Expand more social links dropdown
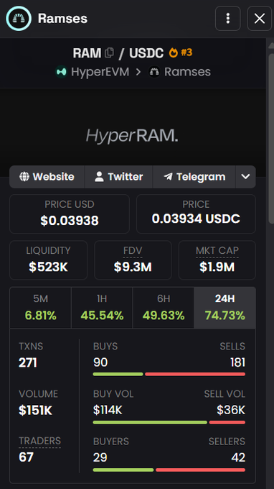Image resolution: width=274 pixels, height=489 pixels. [x=246, y=177]
